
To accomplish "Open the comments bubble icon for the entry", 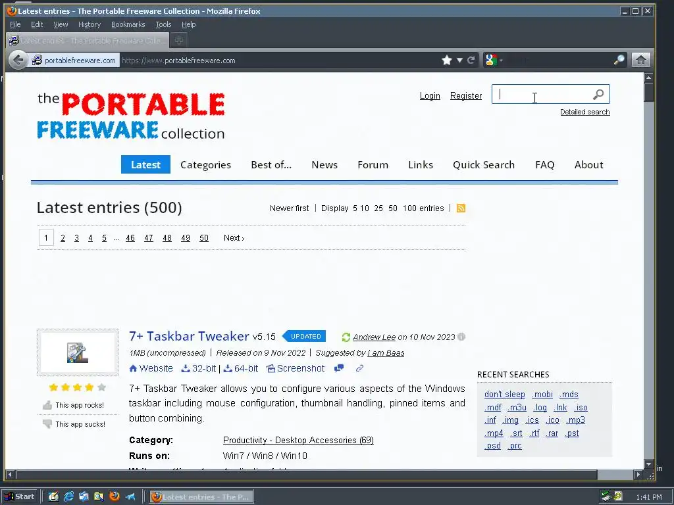I will click(x=339, y=368).
